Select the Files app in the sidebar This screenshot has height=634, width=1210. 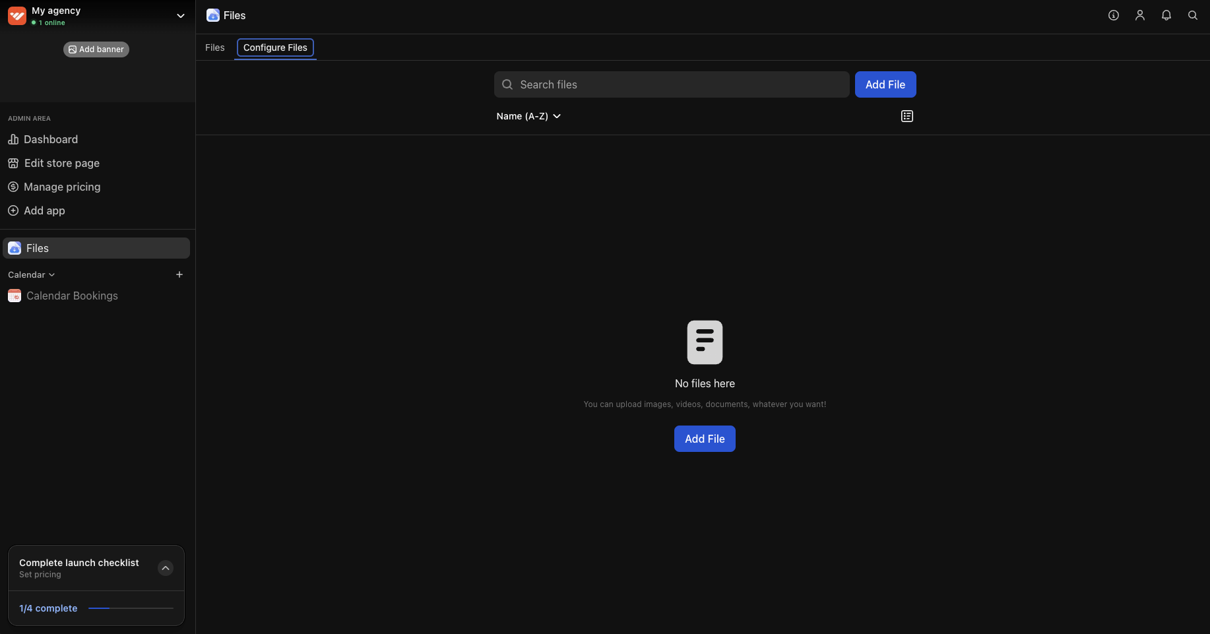37,248
